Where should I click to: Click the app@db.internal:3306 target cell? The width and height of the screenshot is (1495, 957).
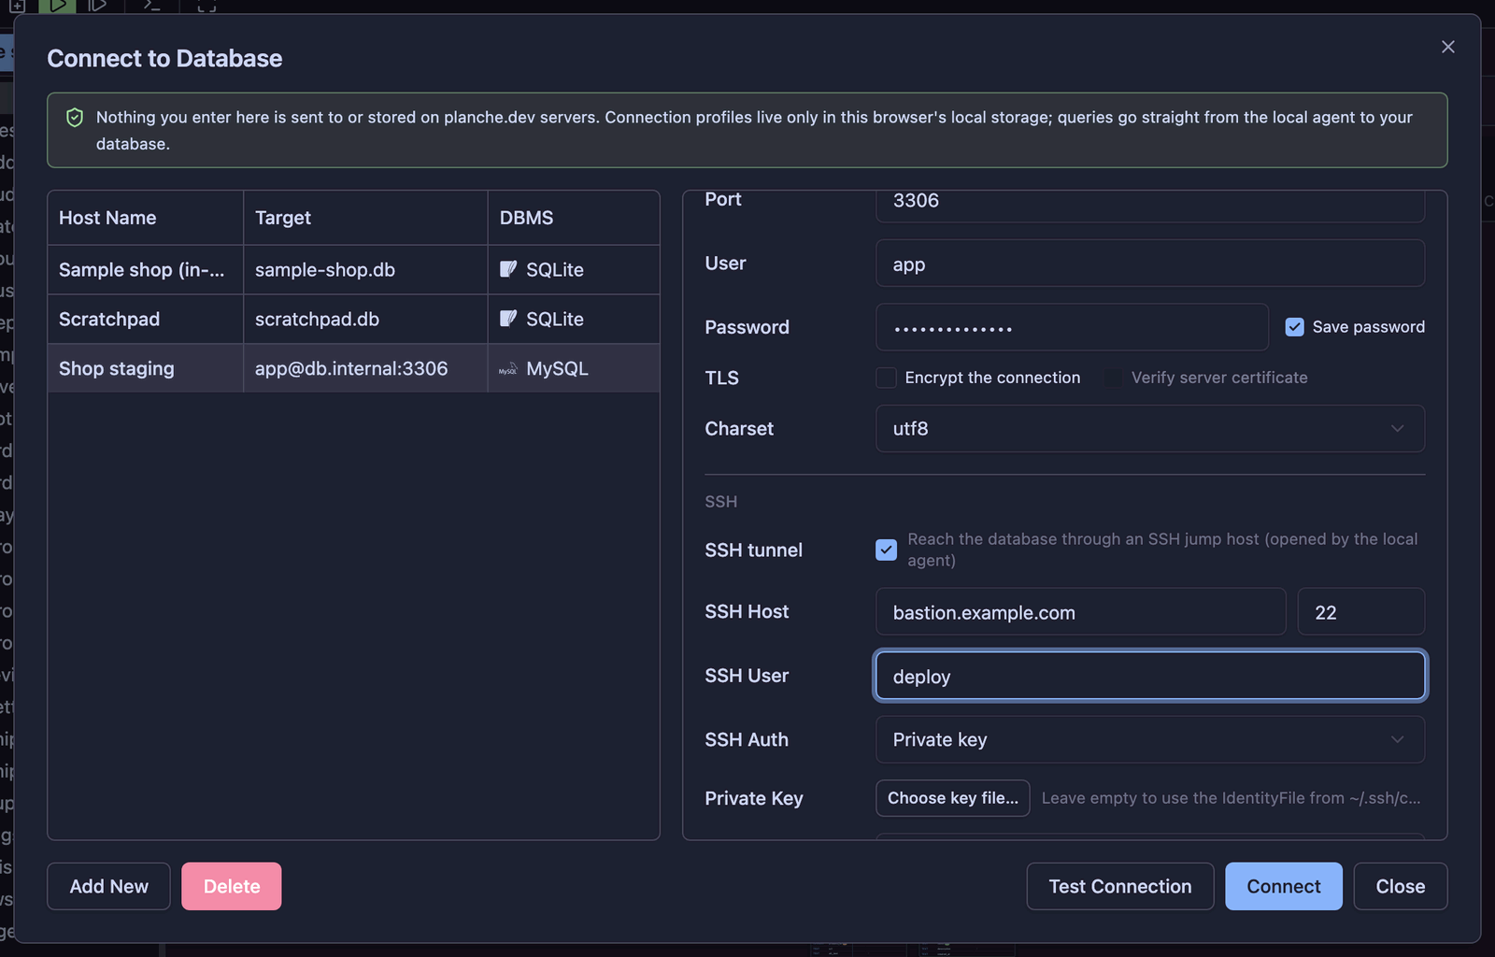365,368
